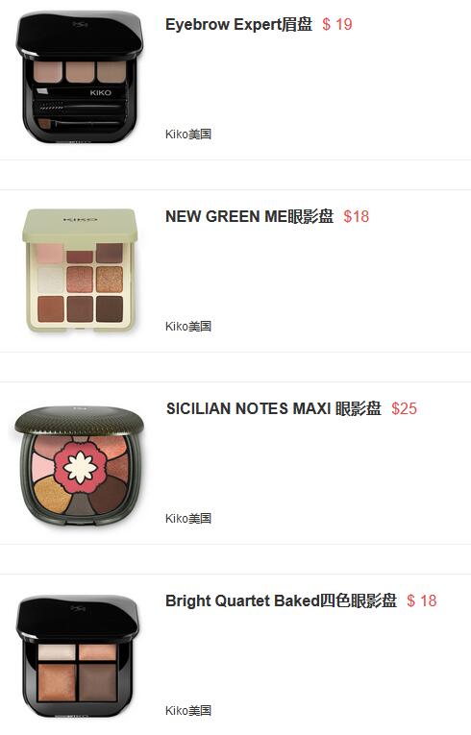
Task: Open Kiko美国 link under NEW GREEN ME
Action: pos(188,327)
